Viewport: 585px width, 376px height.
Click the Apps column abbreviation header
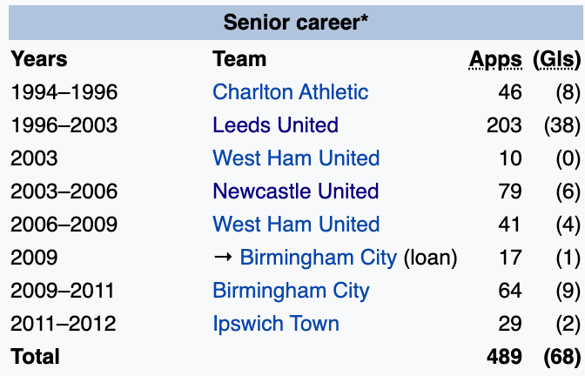click(496, 59)
